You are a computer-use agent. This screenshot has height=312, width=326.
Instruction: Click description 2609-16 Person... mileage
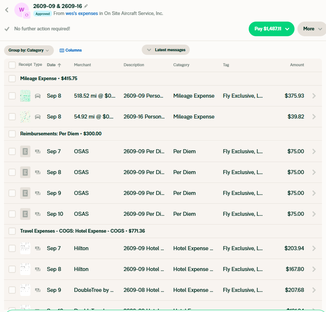(x=144, y=117)
